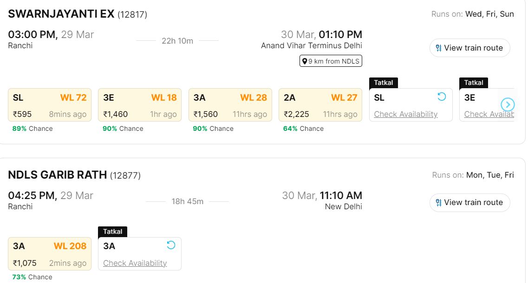
Task: Check Availability for Swarnjayanti Tatkal SL
Action: (x=406, y=114)
